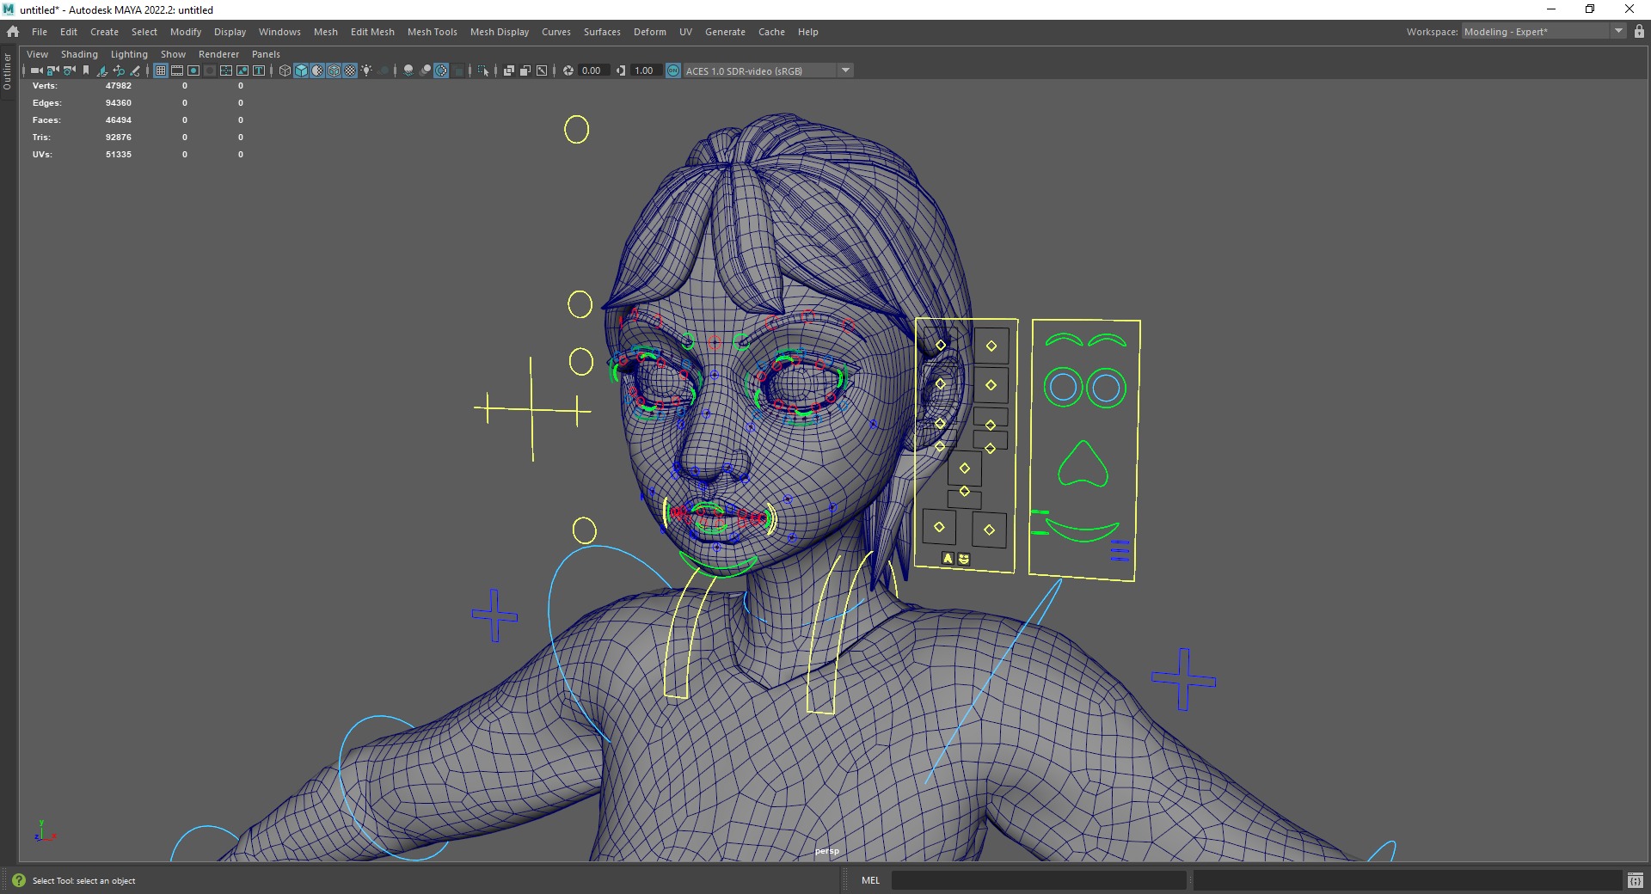Viewport: 1651px width, 894px height.
Task: Click the Maya Home icon
Action: pyautogui.click(x=13, y=32)
